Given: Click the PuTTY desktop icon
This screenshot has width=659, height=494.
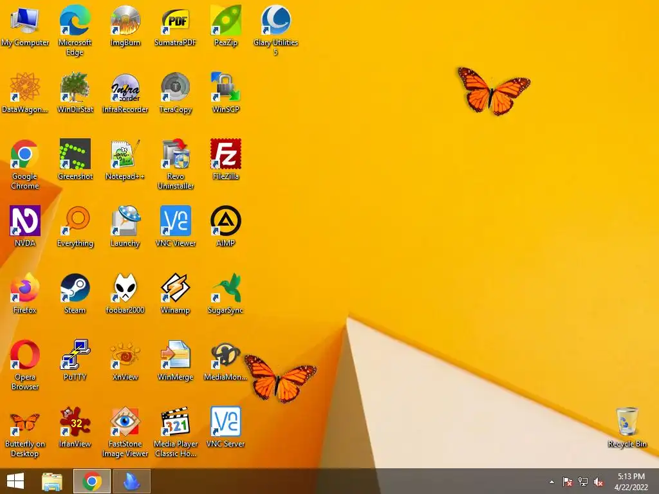Looking at the screenshot, I should pos(75,355).
